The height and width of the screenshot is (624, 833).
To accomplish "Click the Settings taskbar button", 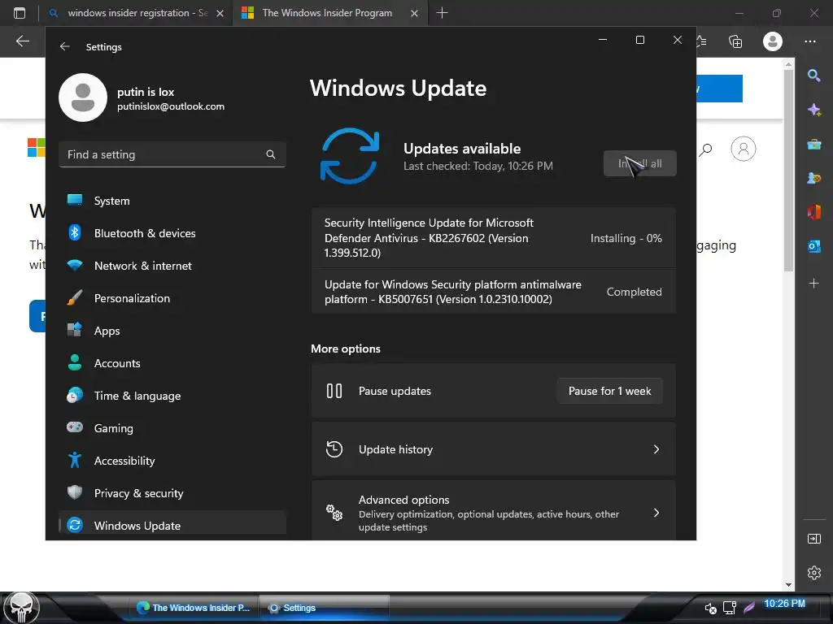I will click(324, 608).
